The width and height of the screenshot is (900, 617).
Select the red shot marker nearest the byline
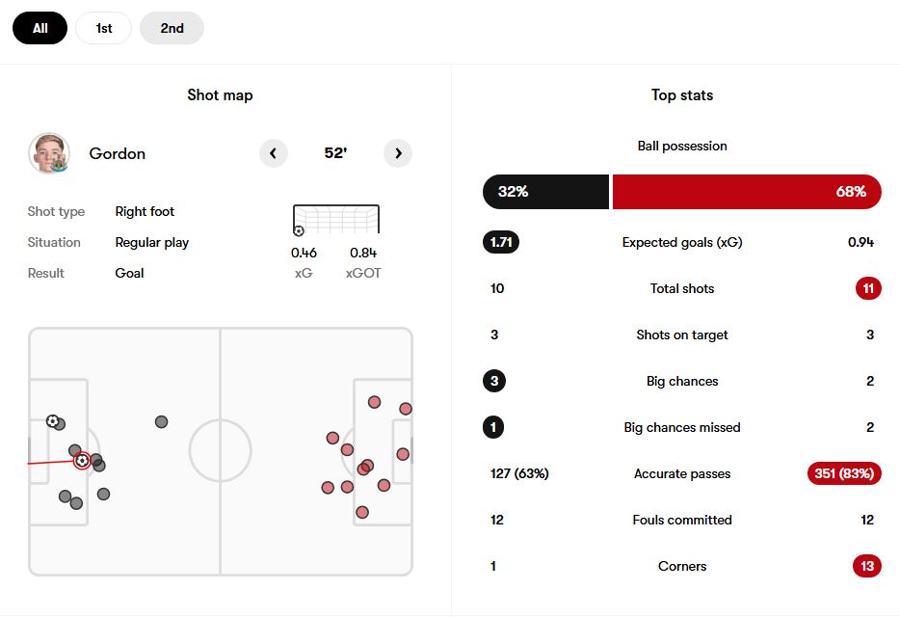406,409
